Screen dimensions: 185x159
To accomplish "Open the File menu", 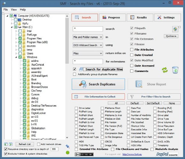I will point(5,10).
